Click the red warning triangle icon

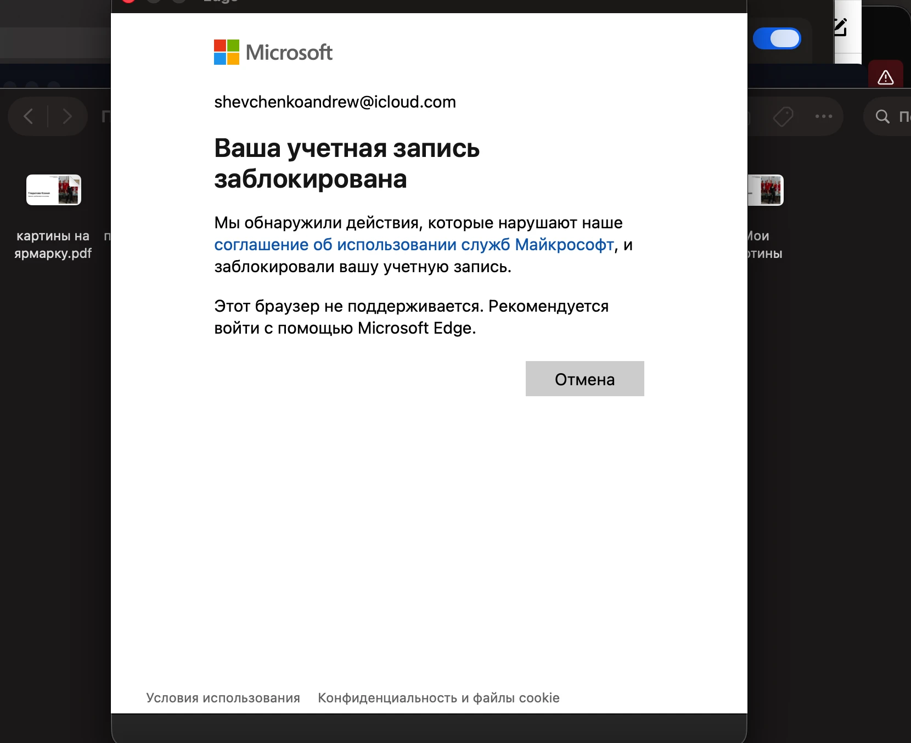click(885, 77)
